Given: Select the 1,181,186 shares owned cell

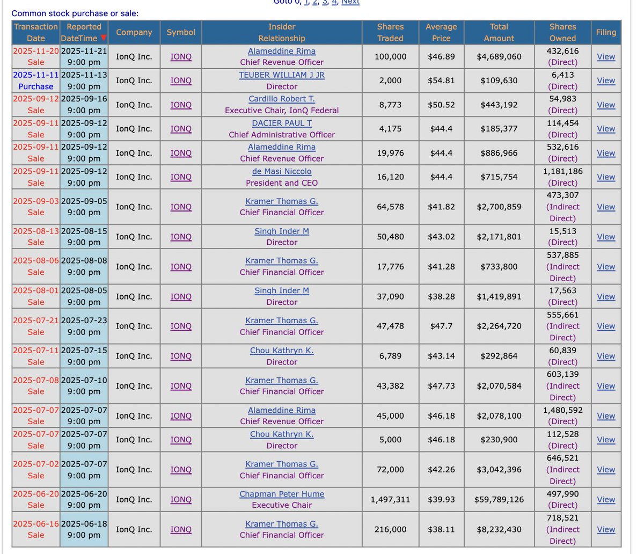Looking at the screenshot, I should point(562,177).
